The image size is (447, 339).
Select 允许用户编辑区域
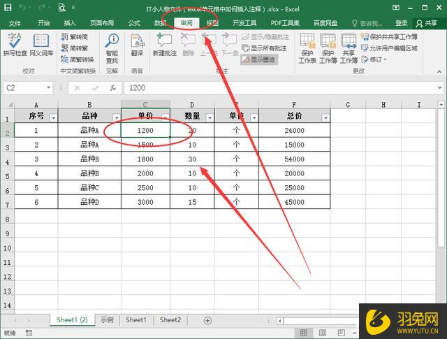tap(389, 48)
